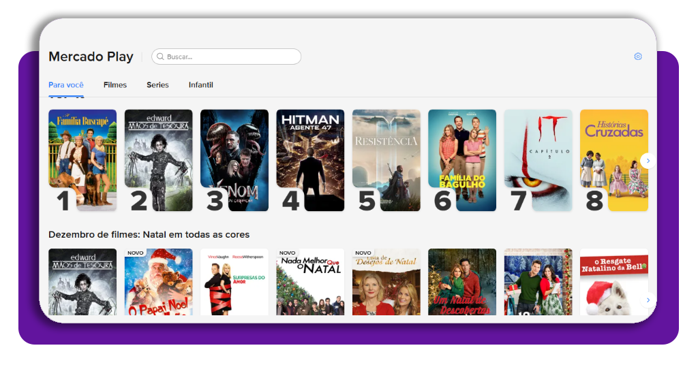Open the O Papai Noel poster

[158, 282]
